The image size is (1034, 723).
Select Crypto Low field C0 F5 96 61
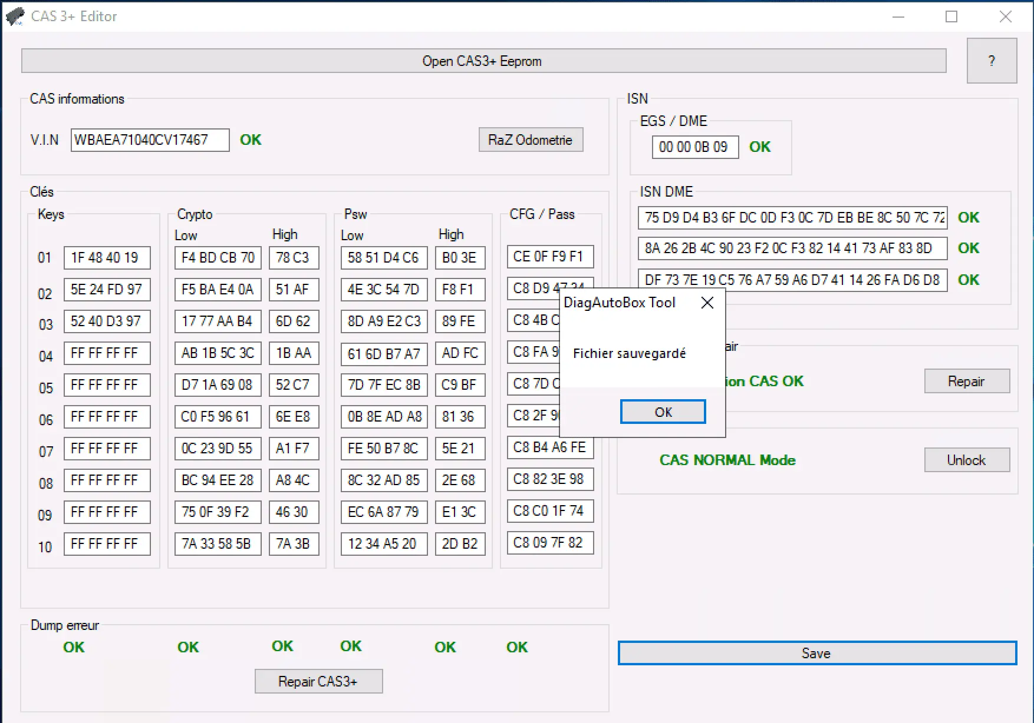point(218,416)
